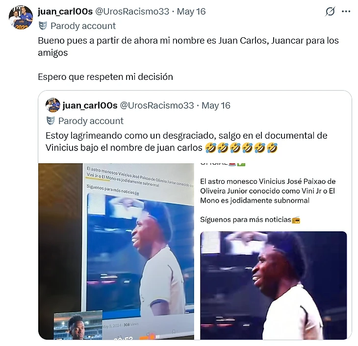Click Parody account label in quoted tweet

pyautogui.click(x=91, y=121)
